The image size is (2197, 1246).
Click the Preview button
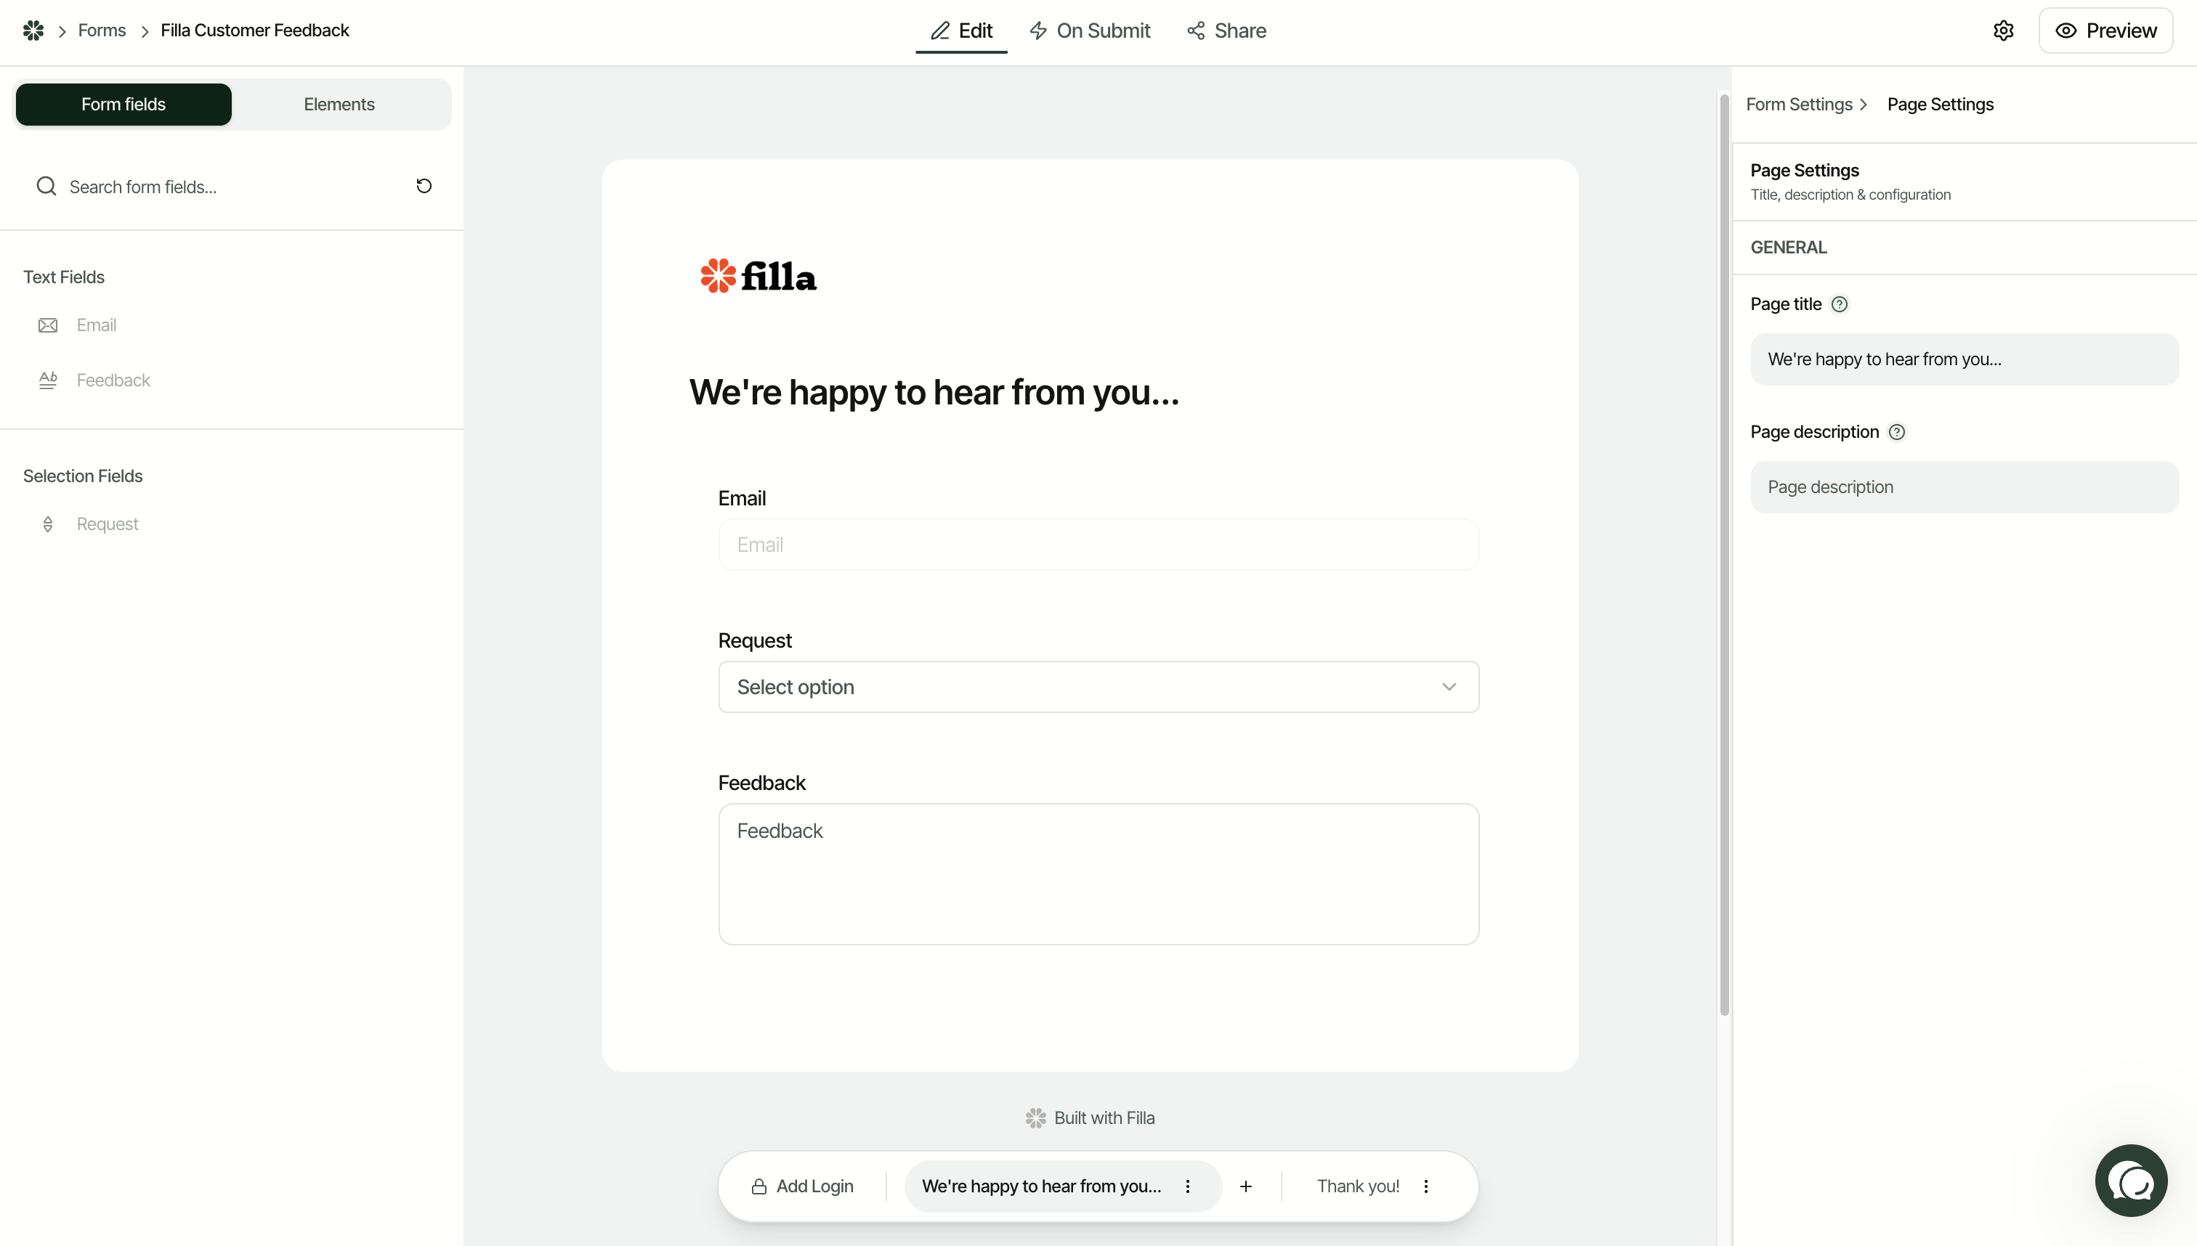(2107, 30)
